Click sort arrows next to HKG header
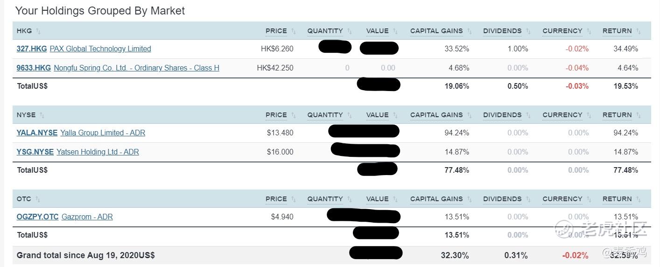 click(38, 31)
